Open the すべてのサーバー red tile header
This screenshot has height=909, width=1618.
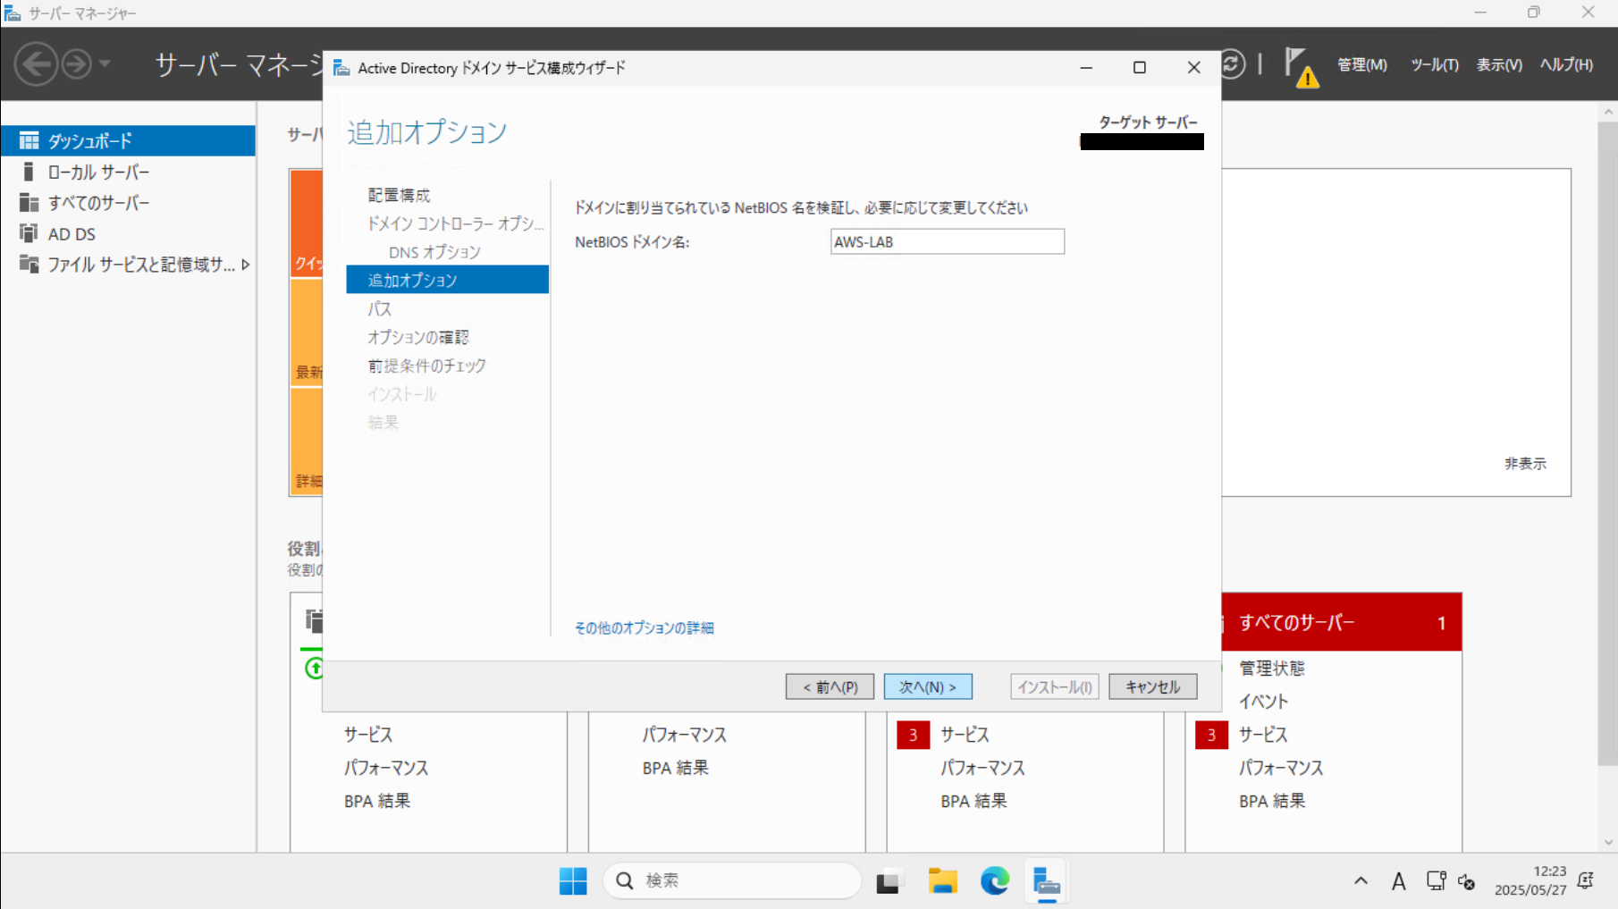1341,622
